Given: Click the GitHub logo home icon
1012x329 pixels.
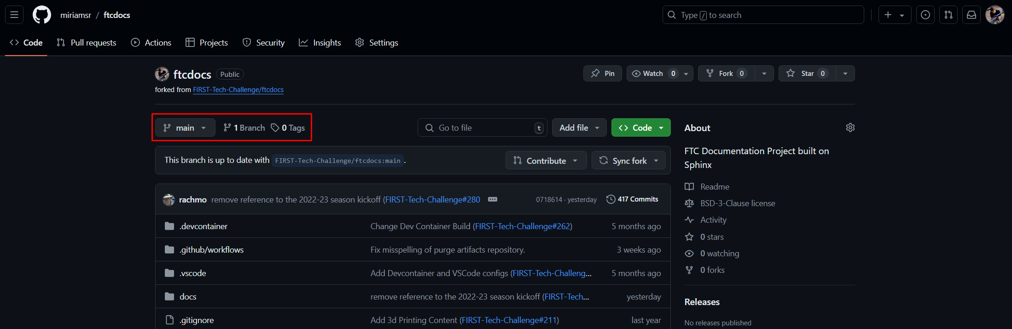Looking at the screenshot, I should point(41,15).
